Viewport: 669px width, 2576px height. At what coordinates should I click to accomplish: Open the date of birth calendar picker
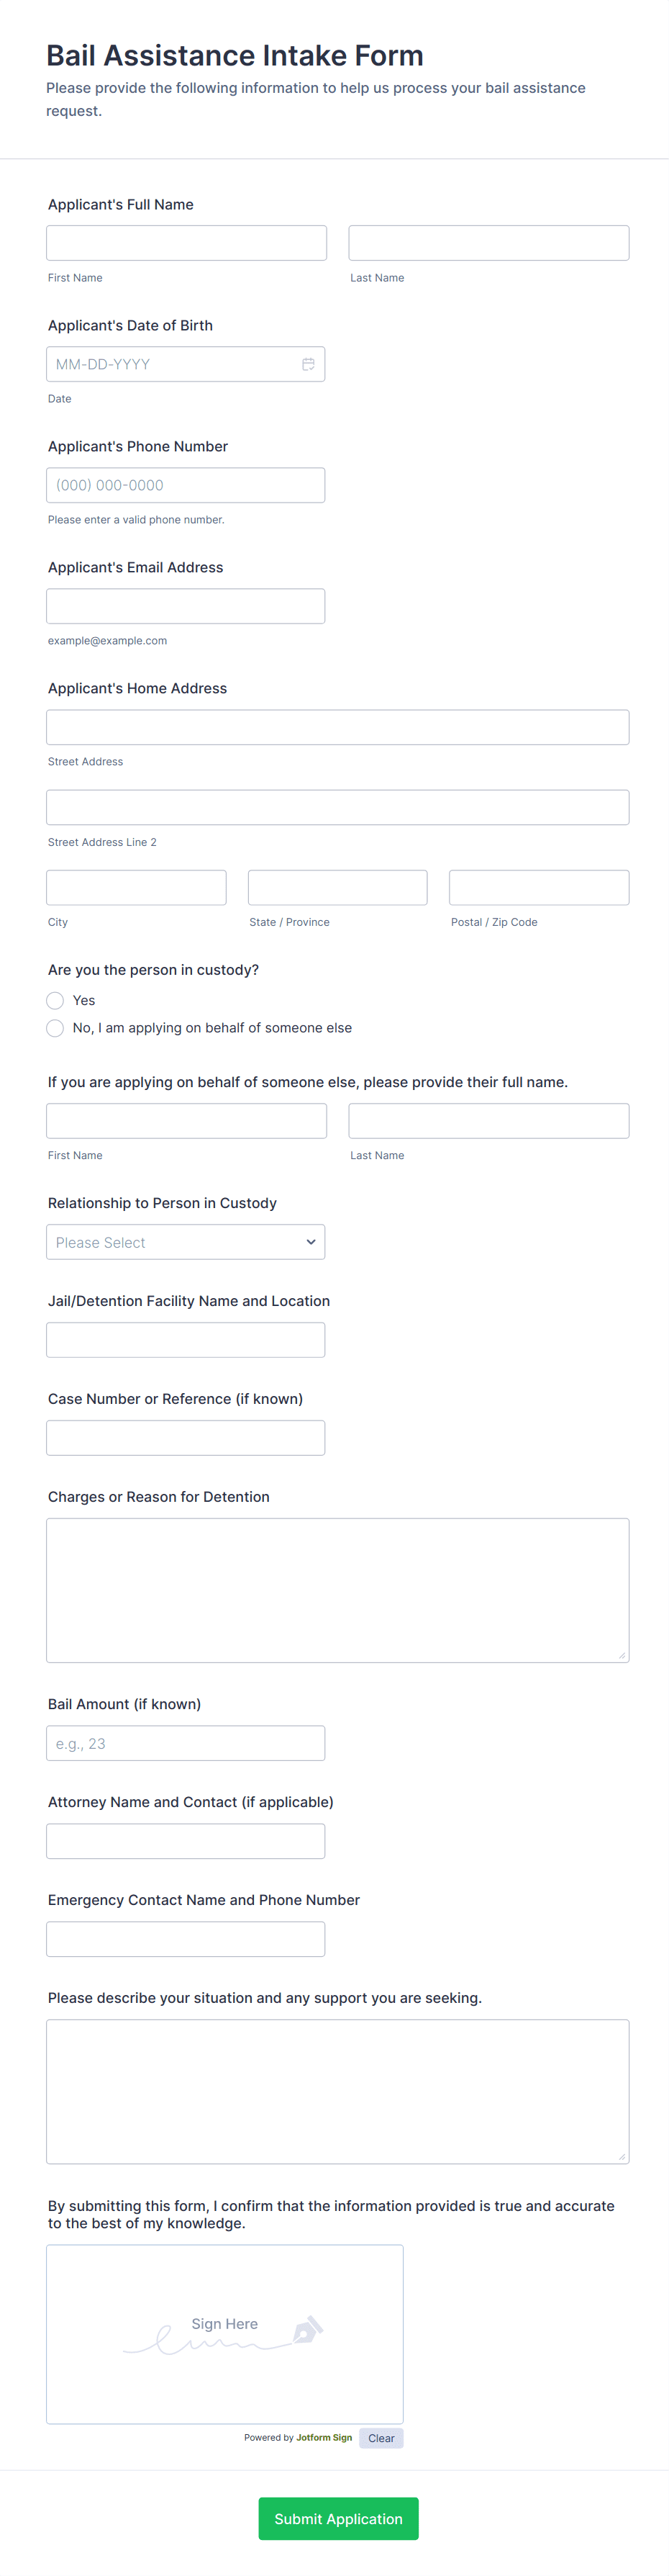coord(309,364)
